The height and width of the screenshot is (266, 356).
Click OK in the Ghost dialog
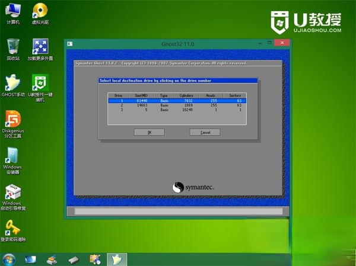pos(150,133)
